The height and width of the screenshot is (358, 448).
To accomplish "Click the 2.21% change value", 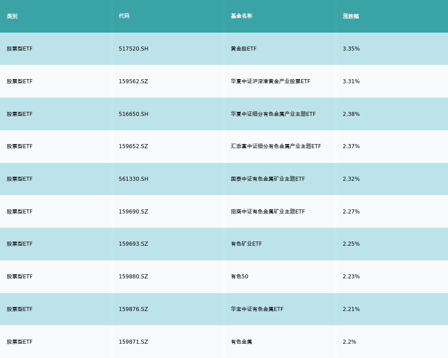I will point(351,309).
